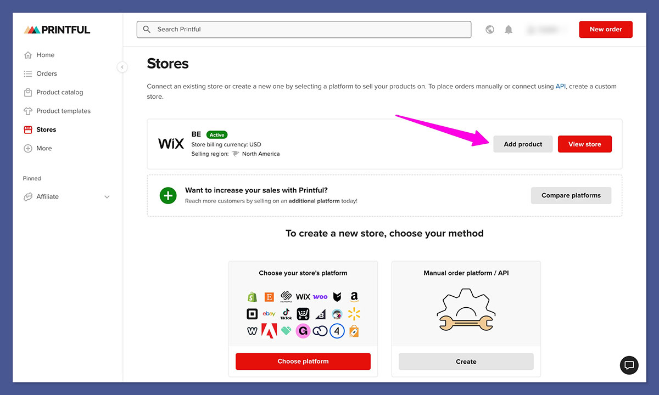Click Create under Manual order platform
659x395 pixels.
click(x=466, y=362)
